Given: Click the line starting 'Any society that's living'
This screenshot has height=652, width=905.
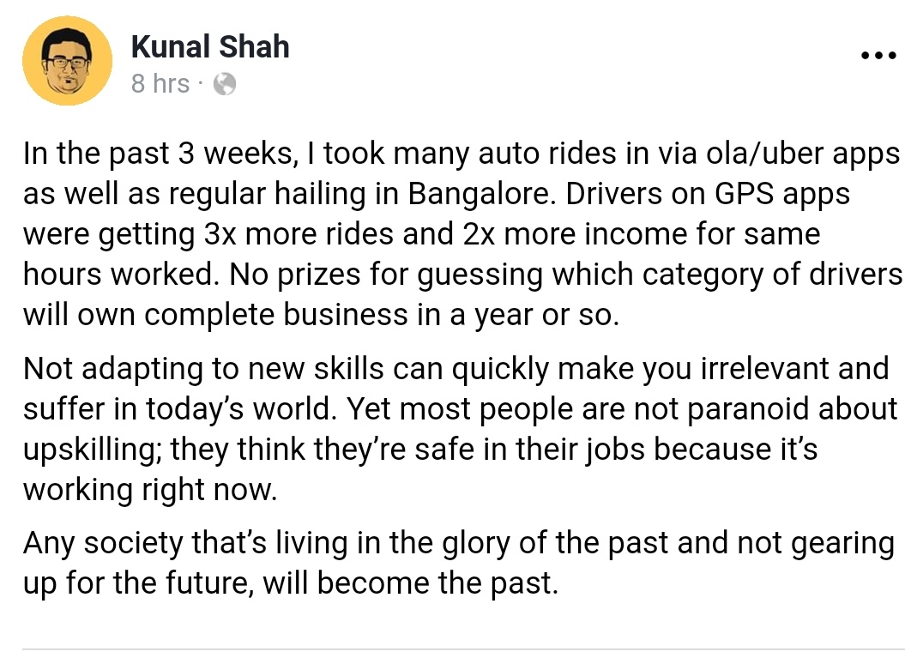Looking at the screenshot, I should [x=458, y=544].
